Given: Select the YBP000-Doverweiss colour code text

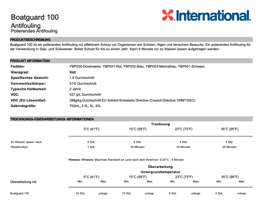Looking at the screenshot, I should coord(85,66).
